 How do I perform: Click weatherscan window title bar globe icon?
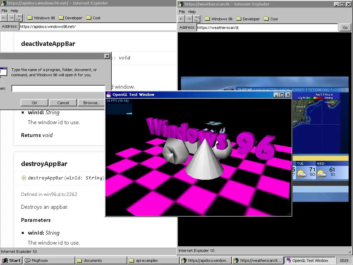[181, 4]
